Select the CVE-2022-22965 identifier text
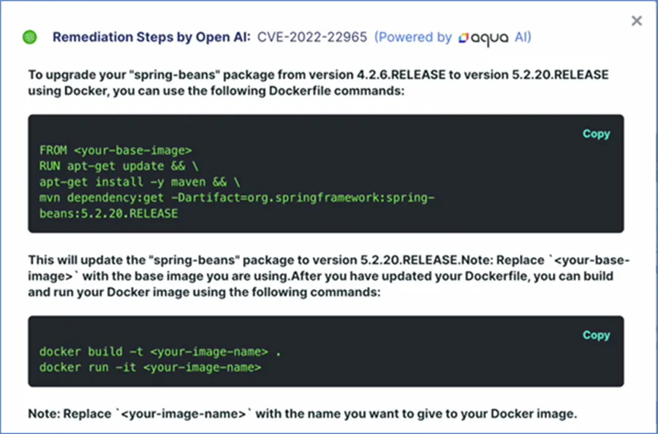658x434 pixels. point(312,37)
